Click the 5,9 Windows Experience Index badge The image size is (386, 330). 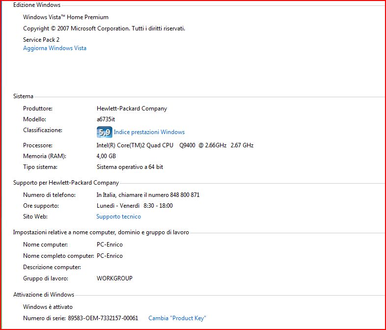point(105,132)
